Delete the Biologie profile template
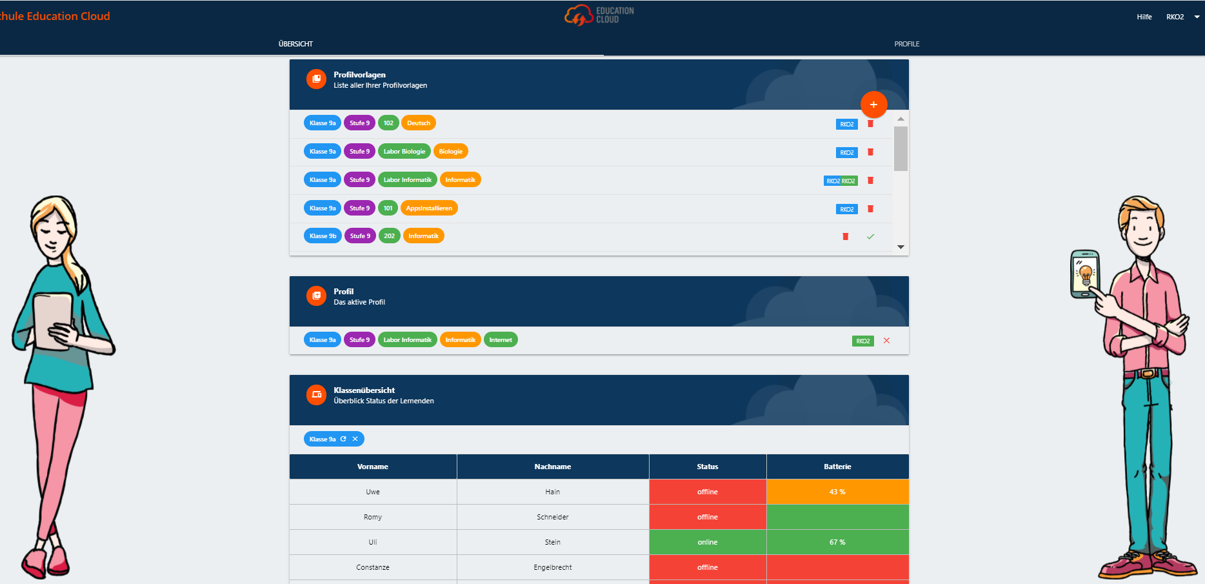The image size is (1205, 584). [870, 152]
